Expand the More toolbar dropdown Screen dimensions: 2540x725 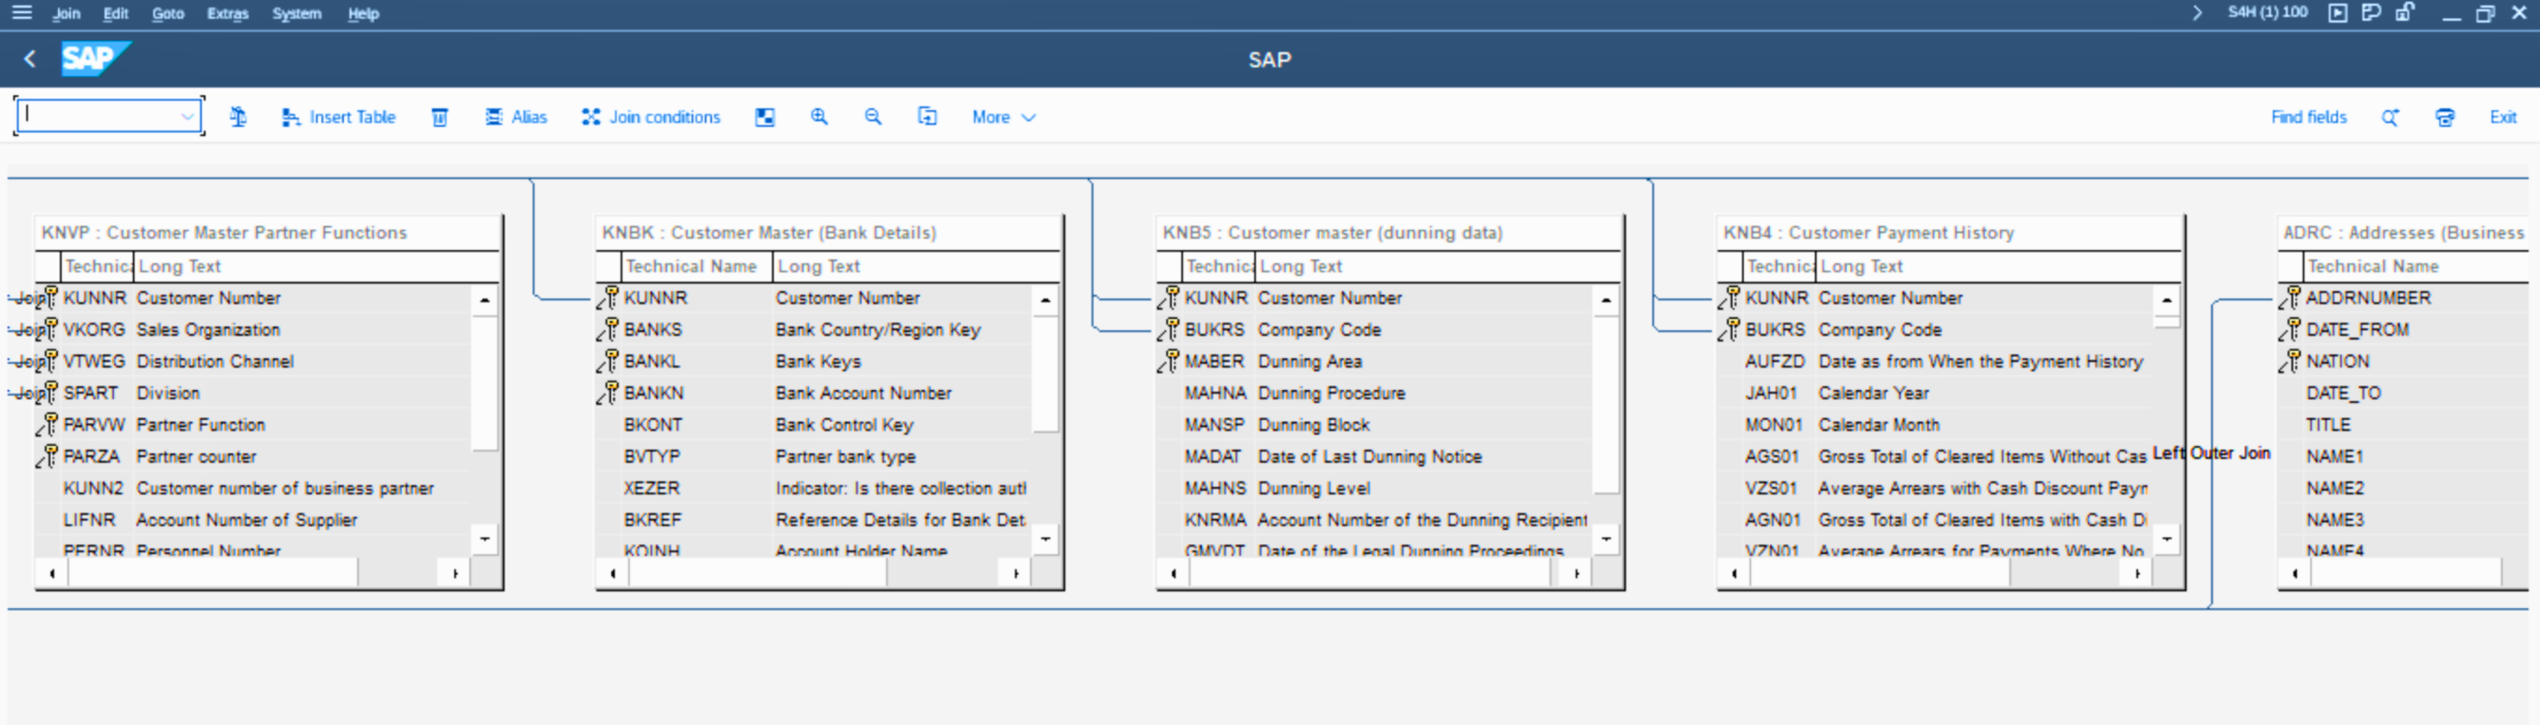point(1003,117)
